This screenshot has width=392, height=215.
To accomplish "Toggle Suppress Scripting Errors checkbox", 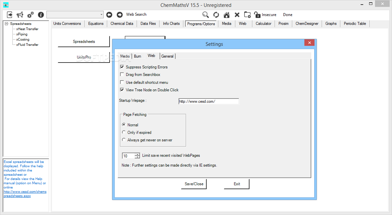I will pyautogui.click(x=122, y=67).
